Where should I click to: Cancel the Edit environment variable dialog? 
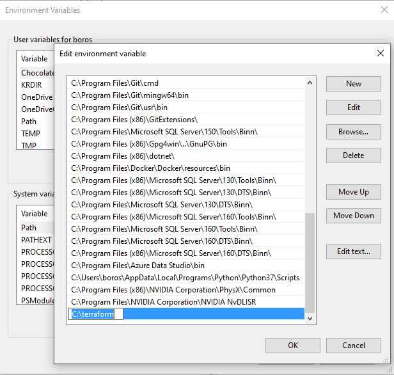click(x=353, y=346)
